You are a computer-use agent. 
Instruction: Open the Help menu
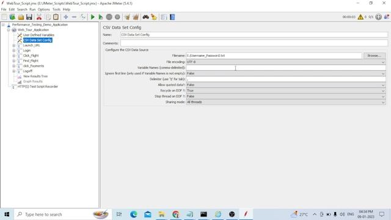pos(67,9)
